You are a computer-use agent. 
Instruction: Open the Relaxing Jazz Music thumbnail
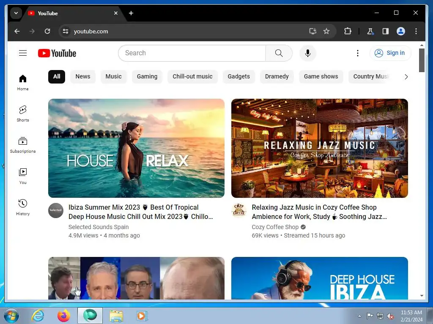tap(320, 148)
